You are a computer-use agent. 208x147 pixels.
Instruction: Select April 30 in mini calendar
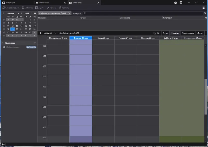[x=30, y=32]
